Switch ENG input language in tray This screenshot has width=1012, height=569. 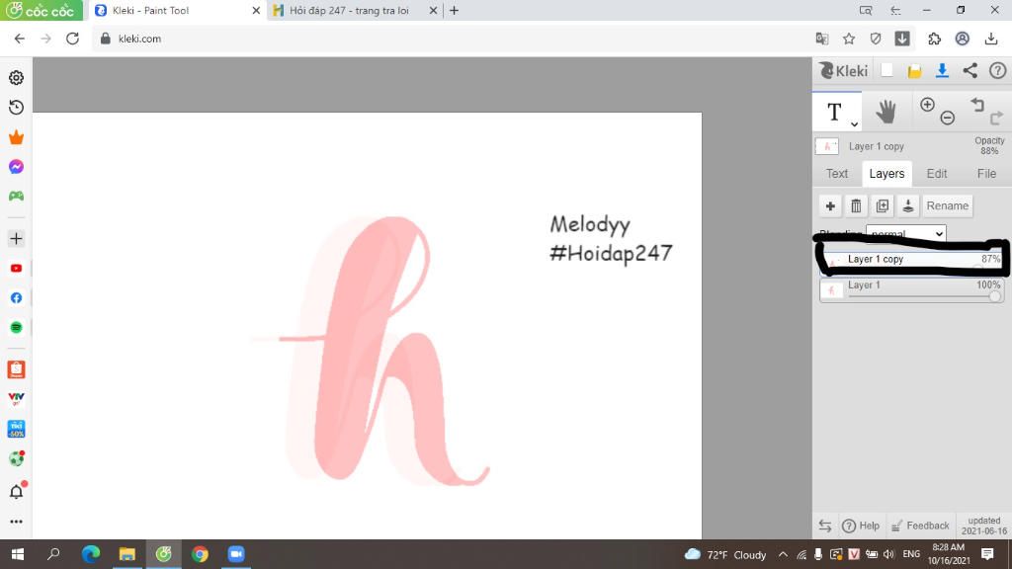[x=911, y=555]
